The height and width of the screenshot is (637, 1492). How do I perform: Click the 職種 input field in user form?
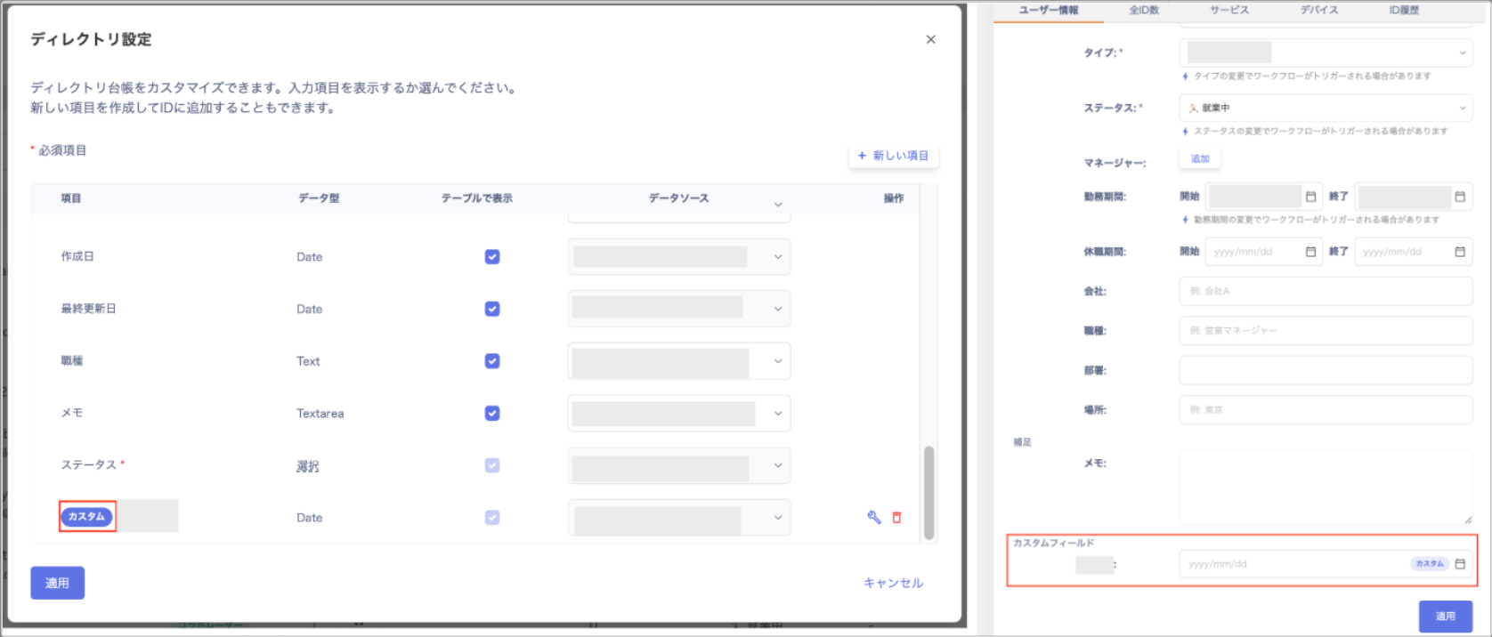pos(1326,330)
